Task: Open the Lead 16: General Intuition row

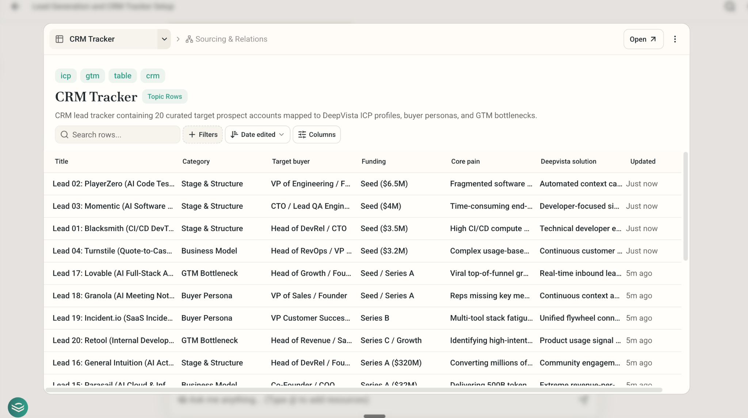Action: pos(362,363)
